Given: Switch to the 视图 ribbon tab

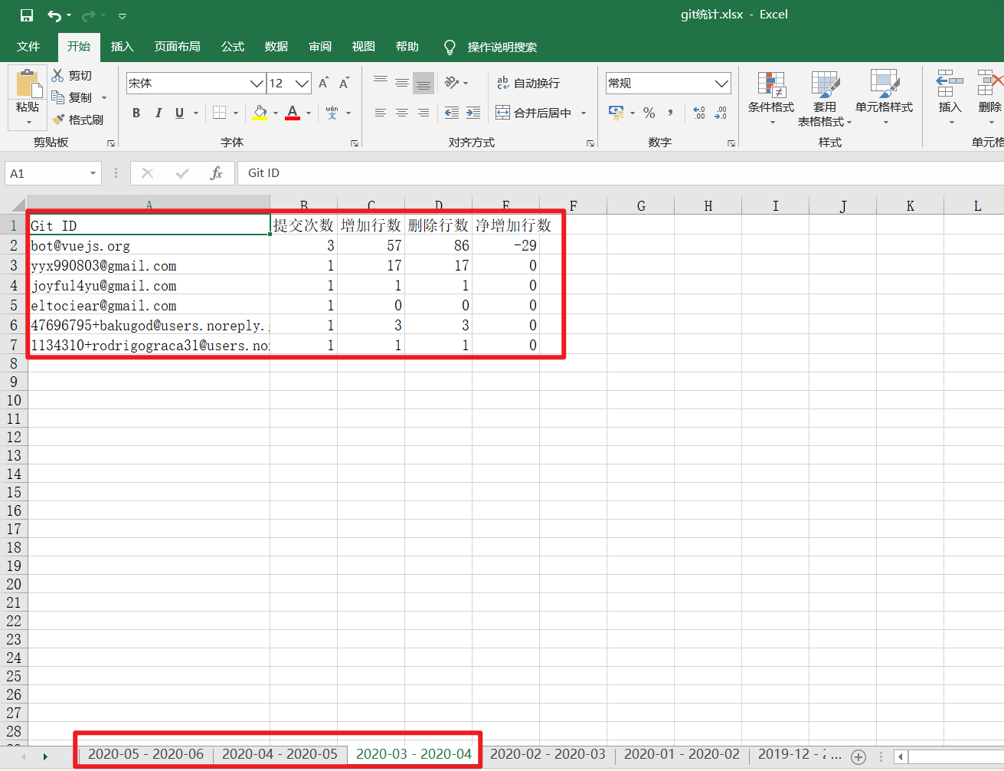Looking at the screenshot, I should pos(364,47).
